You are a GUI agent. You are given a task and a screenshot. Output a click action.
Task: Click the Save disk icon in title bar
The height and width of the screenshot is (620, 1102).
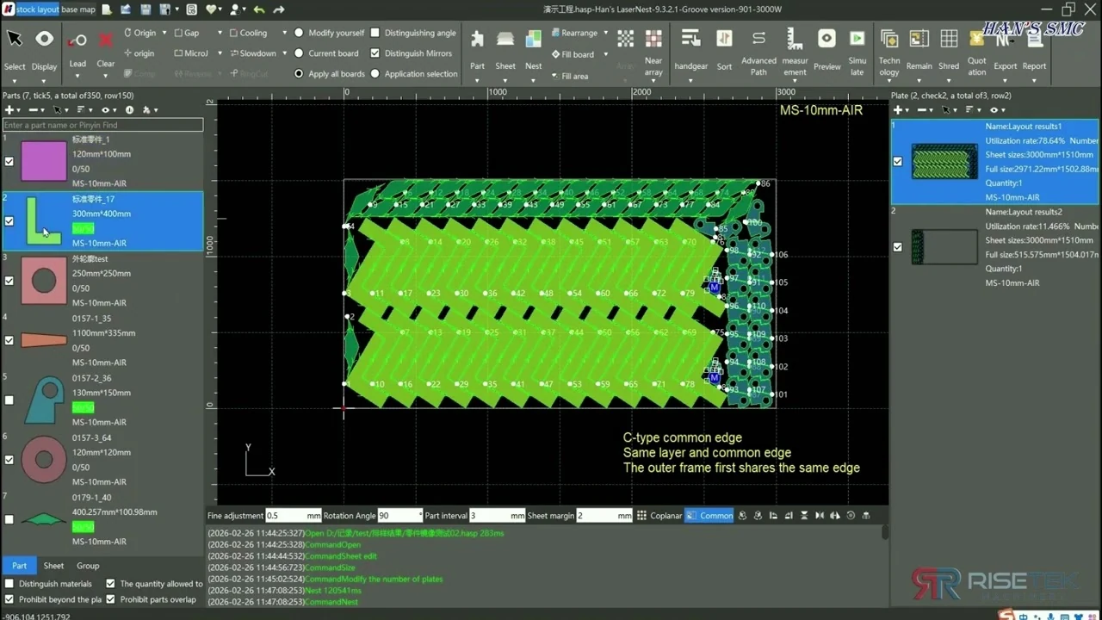144,9
